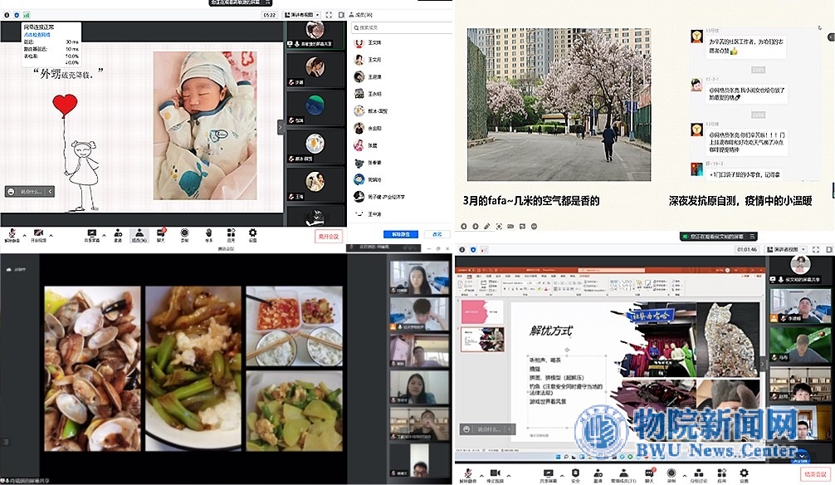Turn off camera with 停止视频
The height and width of the screenshot is (485, 835).
(x=499, y=474)
